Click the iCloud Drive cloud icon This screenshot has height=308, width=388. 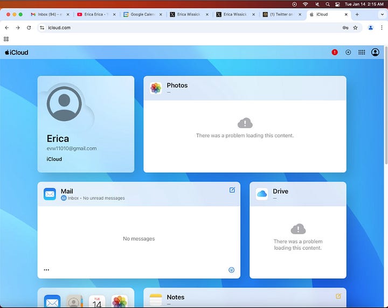[x=262, y=194]
